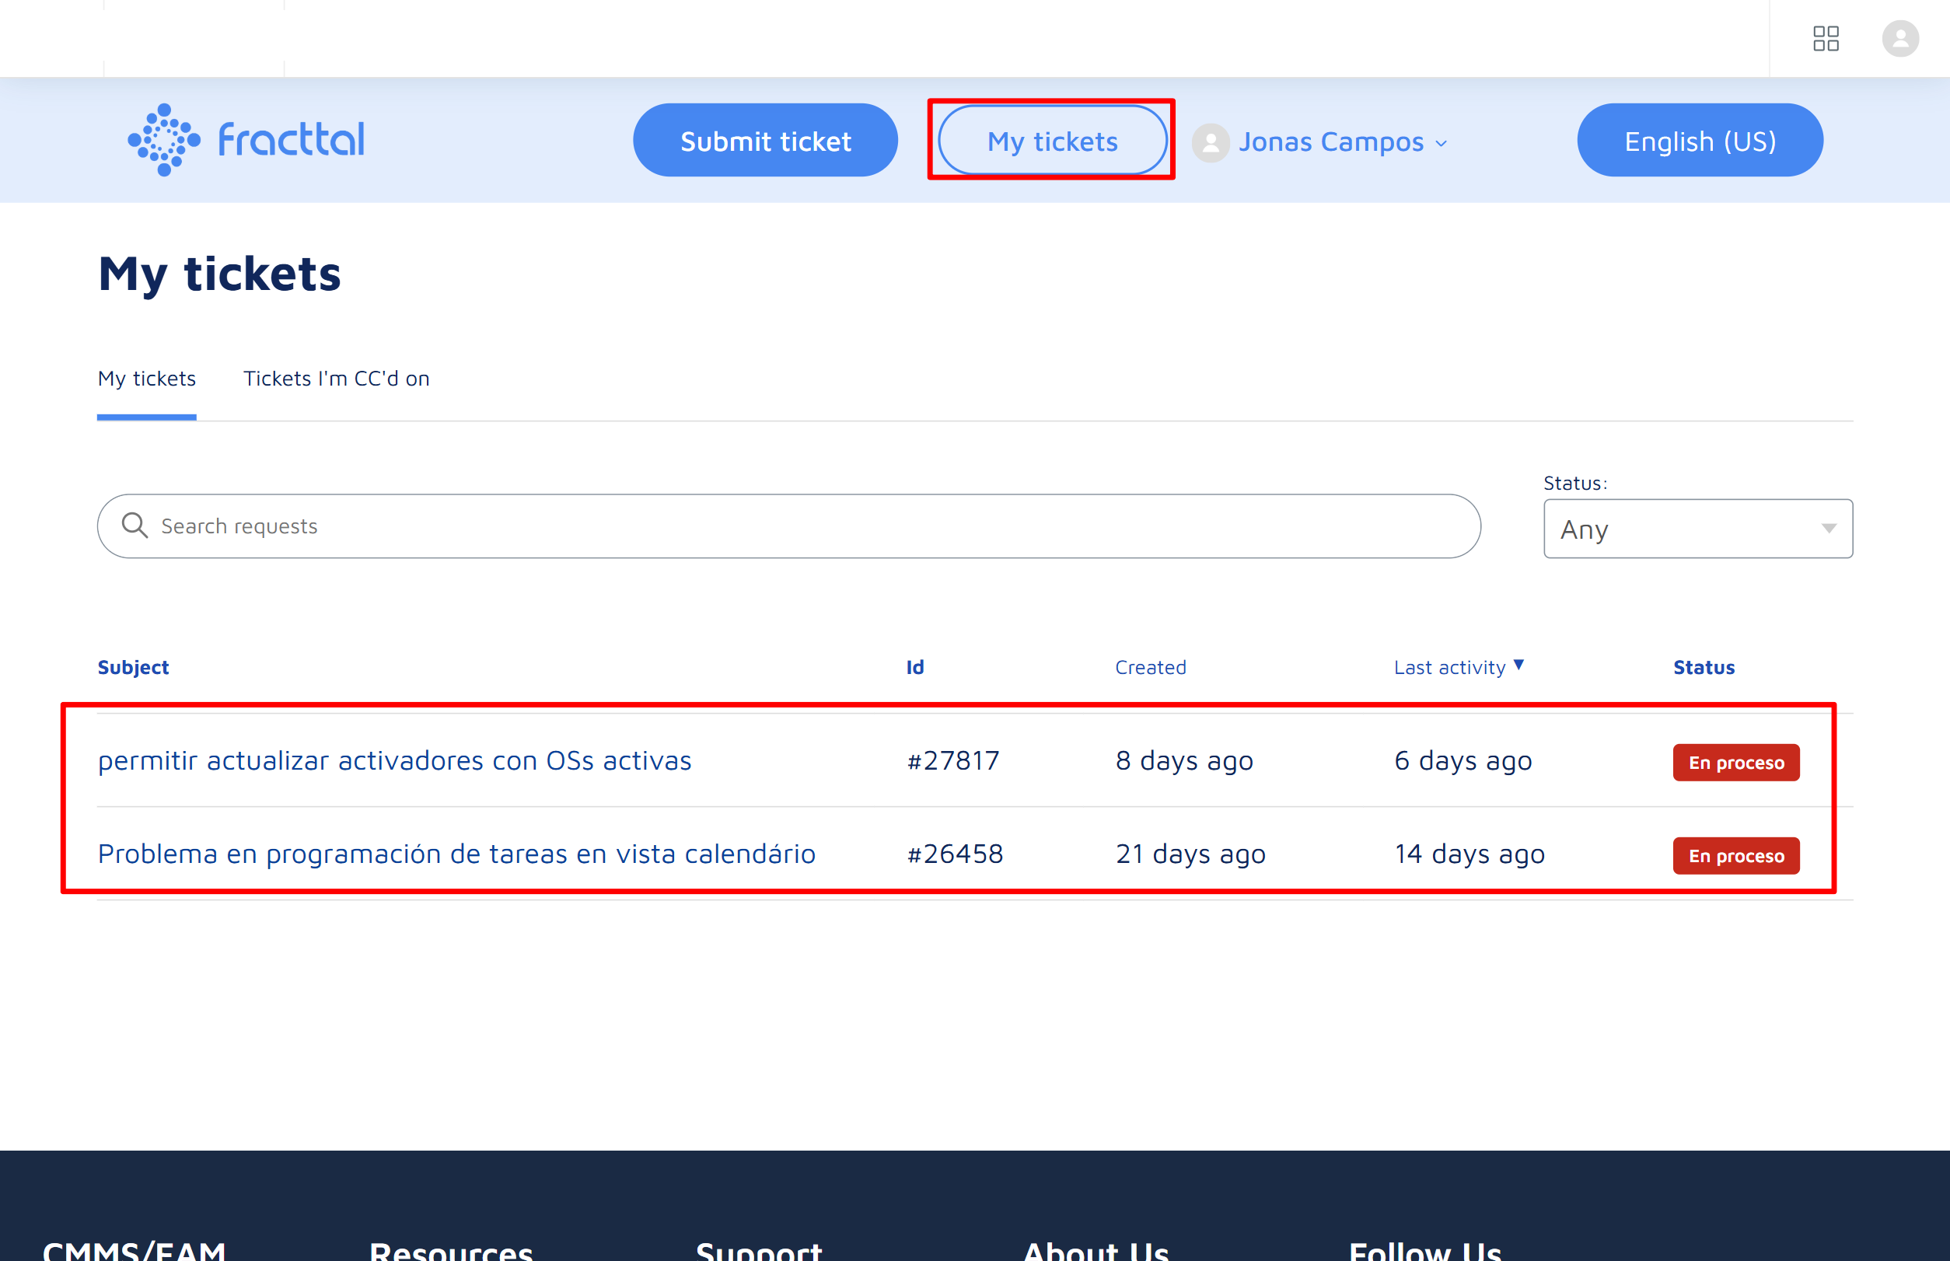
Task: Click the avatar beside Jonas Campos
Action: (x=1211, y=142)
